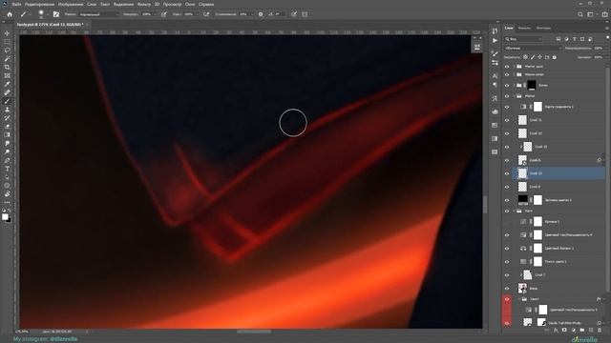This screenshot has width=611, height=343.
Task: Open the layer blend mode dropdown Обычные
Action: coord(533,49)
